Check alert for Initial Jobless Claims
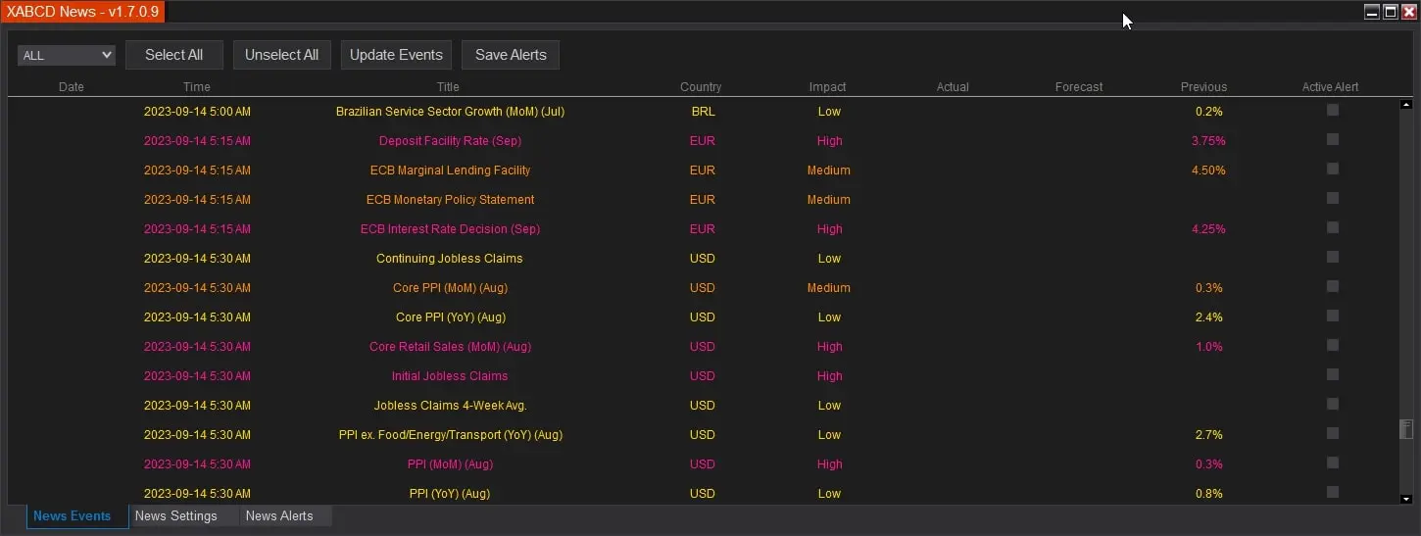 tap(1333, 374)
